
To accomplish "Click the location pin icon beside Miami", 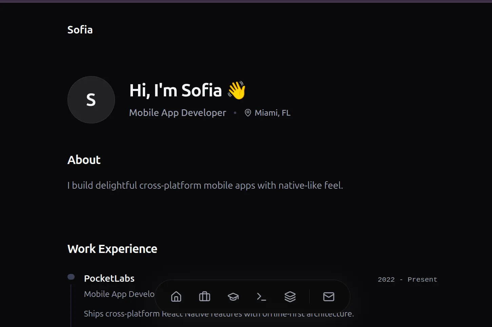I will pyautogui.click(x=248, y=113).
